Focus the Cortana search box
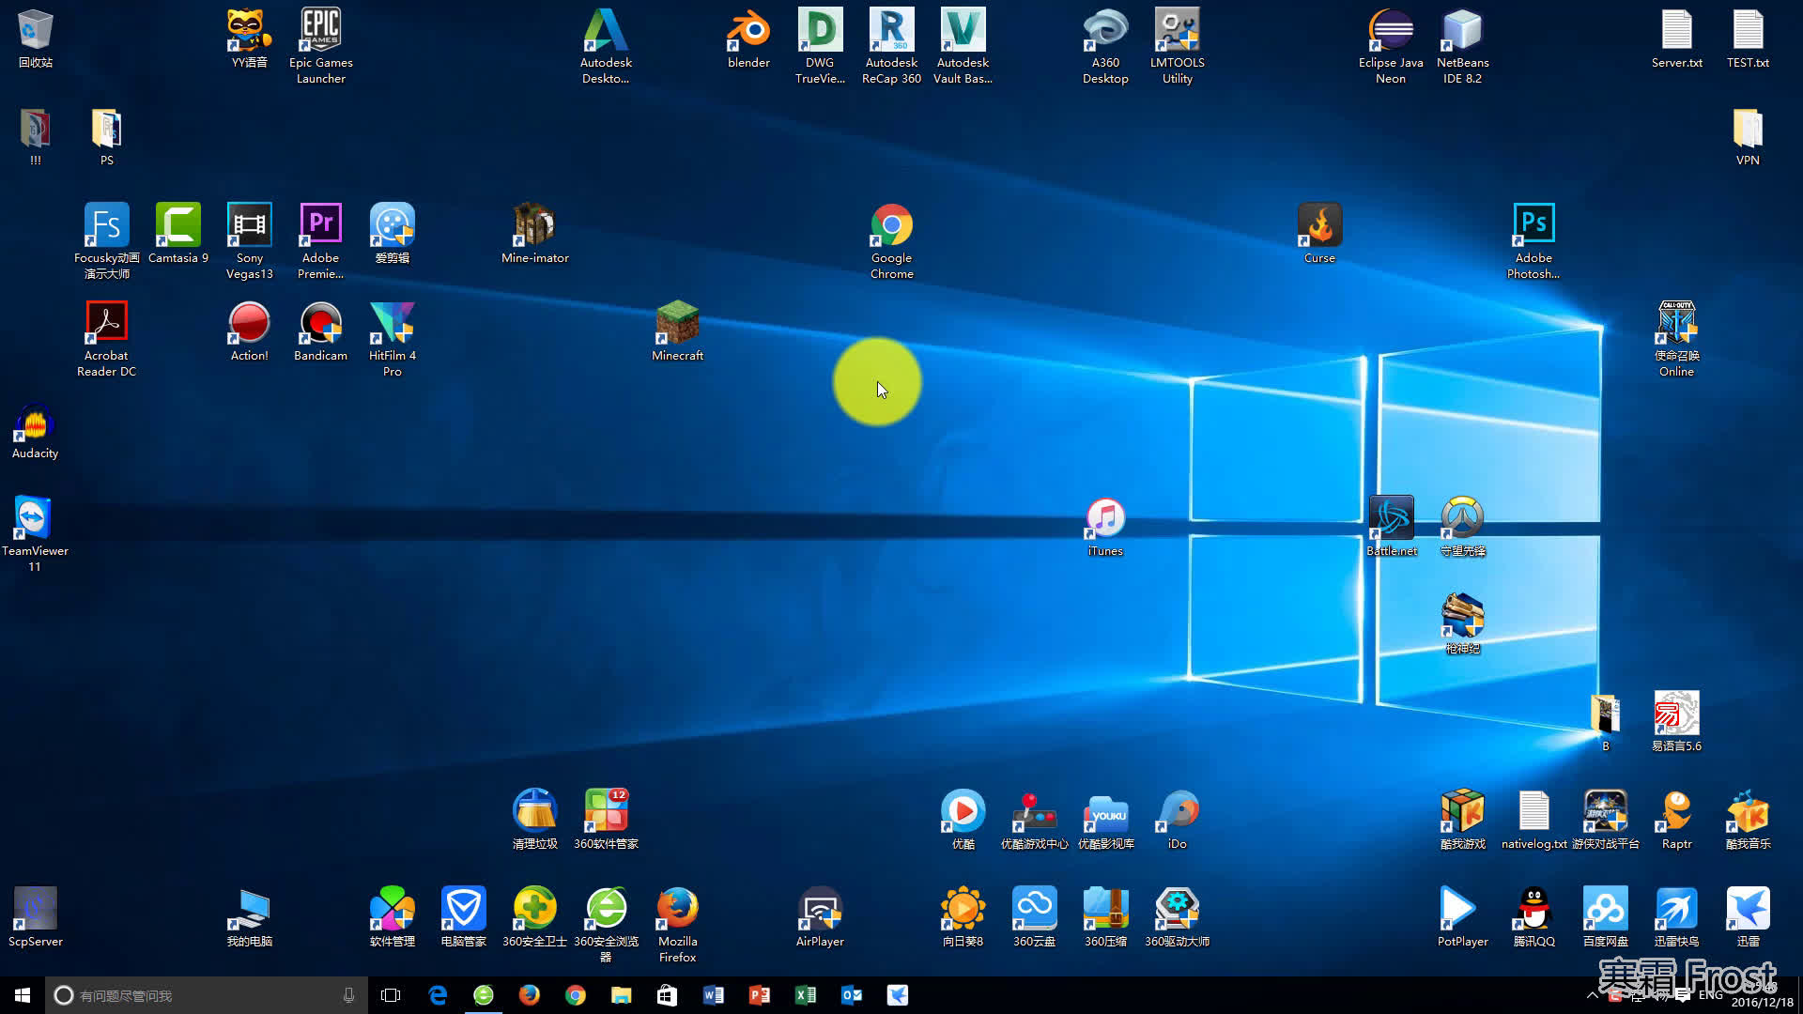 [207, 995]
